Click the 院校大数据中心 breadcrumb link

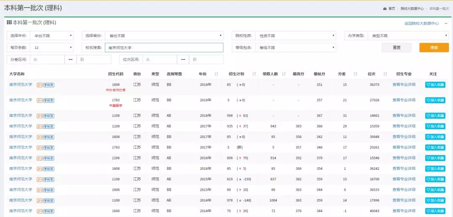click(412, 9)
